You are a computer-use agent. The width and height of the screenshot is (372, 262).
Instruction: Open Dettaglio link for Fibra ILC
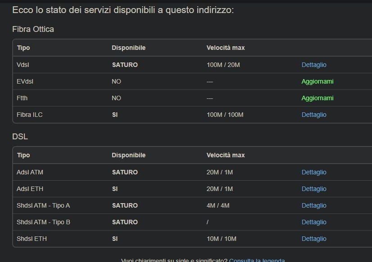314,115
